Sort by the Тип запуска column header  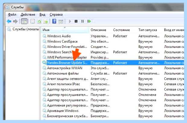tap(148, 30)
